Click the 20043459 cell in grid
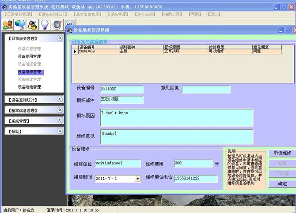 click(99, 52)
